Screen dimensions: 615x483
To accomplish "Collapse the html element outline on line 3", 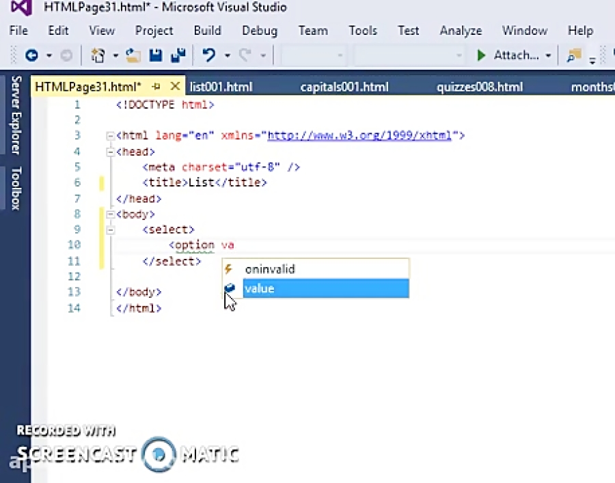I will pyautogui.click(x=110, y=135).
